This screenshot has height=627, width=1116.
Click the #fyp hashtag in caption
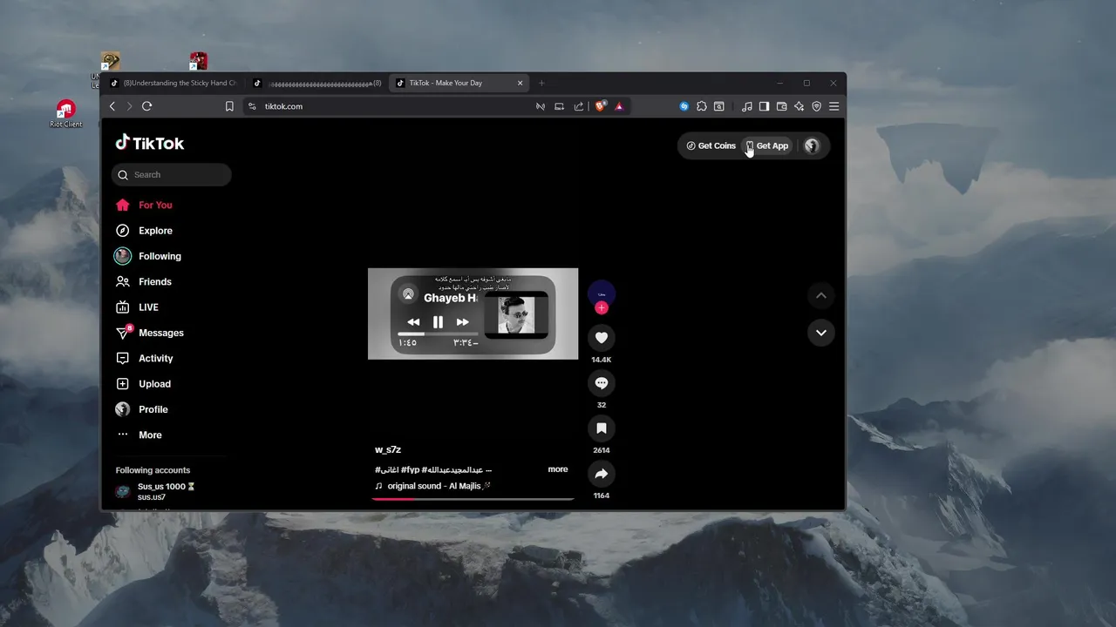pos(410,469)
